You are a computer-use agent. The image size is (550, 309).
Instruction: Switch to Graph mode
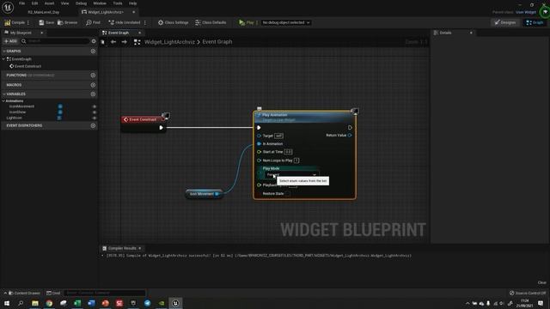(535, 22)
